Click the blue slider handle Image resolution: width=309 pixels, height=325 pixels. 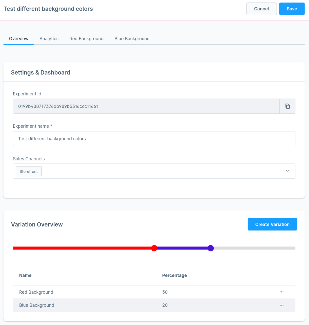[x=211, y=248]
